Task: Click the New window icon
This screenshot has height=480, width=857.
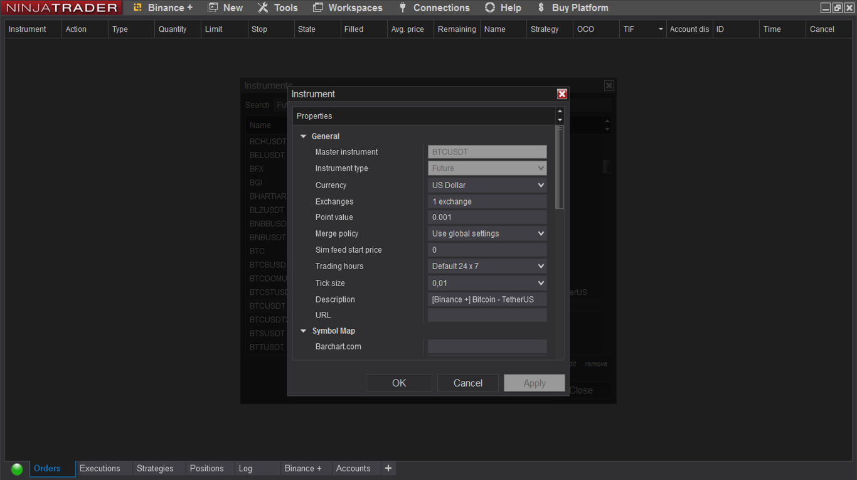Action: click(213, 8)
